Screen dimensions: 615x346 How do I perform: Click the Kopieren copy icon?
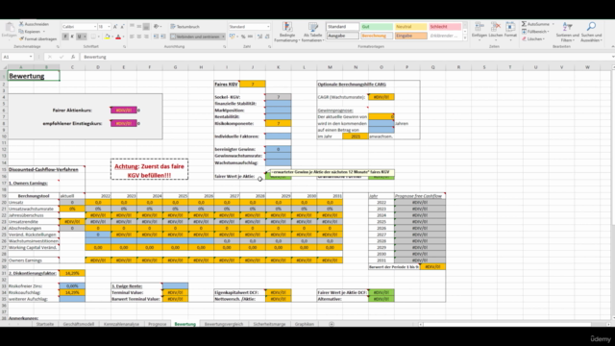[21, 32]
